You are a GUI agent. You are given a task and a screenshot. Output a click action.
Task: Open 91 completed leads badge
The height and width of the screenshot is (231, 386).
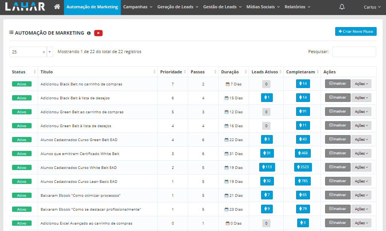pos(303,111)
